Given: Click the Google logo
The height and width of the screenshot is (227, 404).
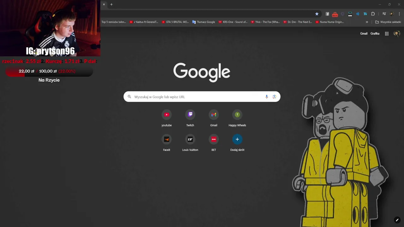Looking at the screenshot, I should [202, 72].
